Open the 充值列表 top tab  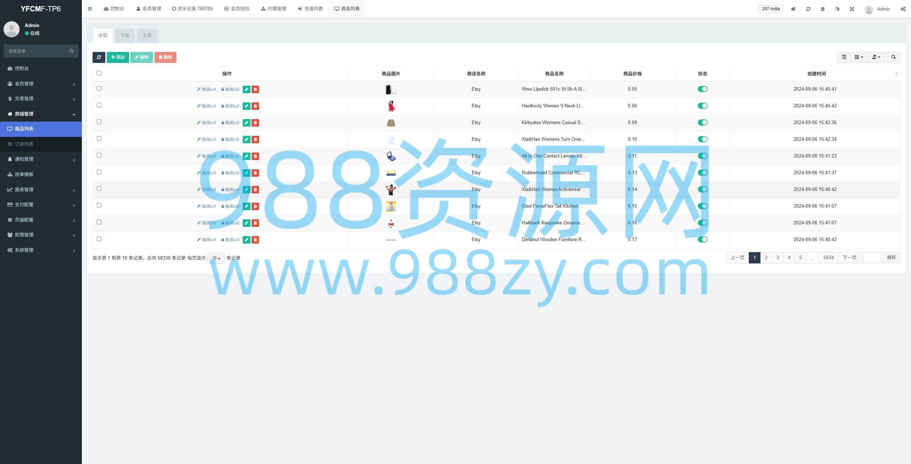pyautogui.click(x=310, y=9)
